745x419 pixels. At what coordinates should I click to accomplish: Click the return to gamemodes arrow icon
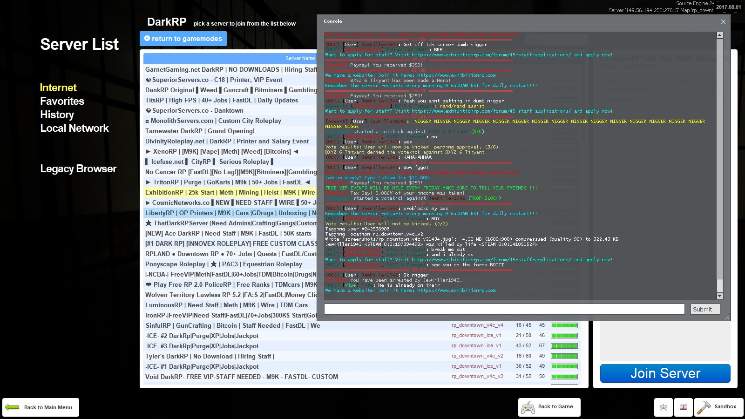(x=147, y=39)
